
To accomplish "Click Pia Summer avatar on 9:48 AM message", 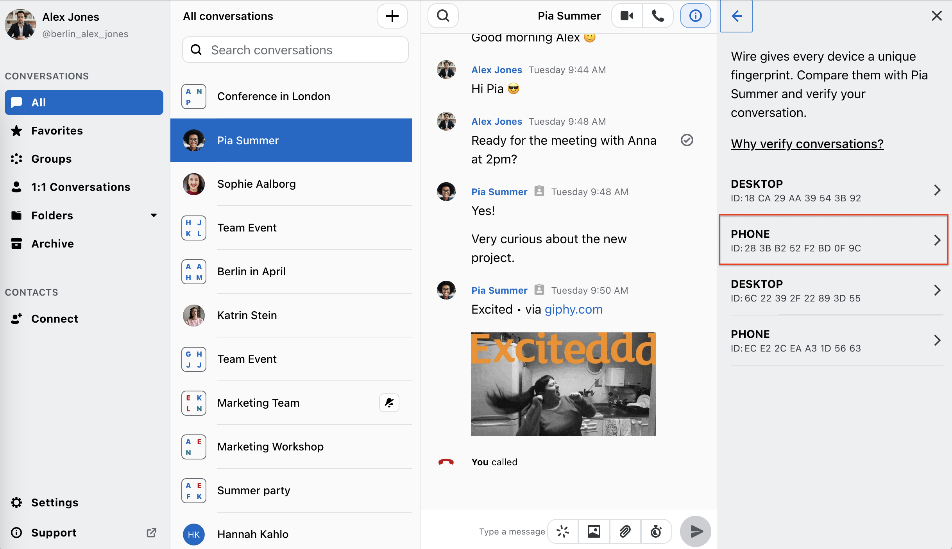I will pyautogui.click(x=446, y=192).
